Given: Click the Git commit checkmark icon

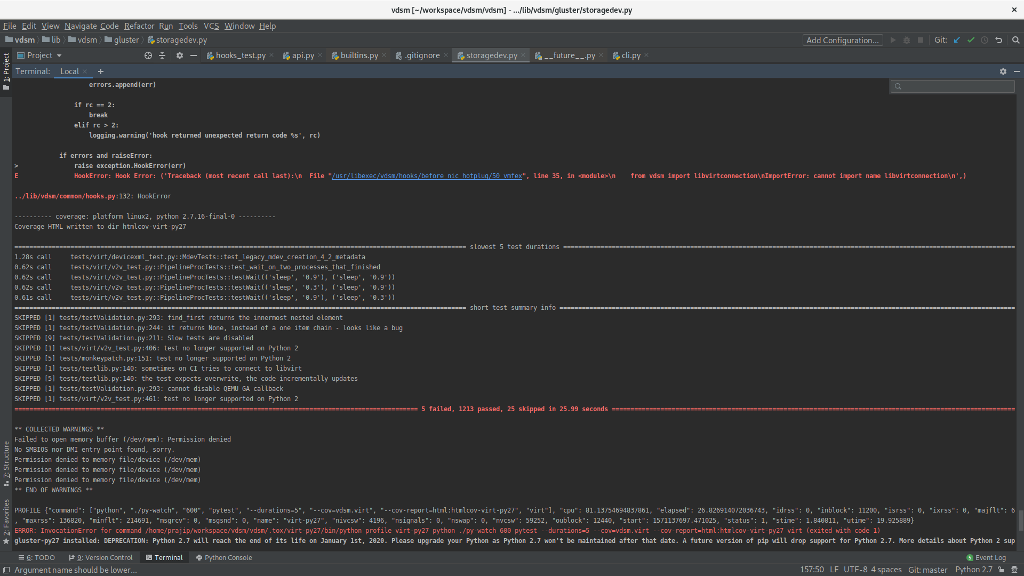Looking at the screenshot, I should pyautogui.click(x=971, y=40).
